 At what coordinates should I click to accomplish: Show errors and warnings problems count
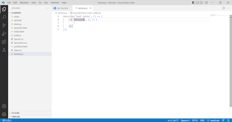[x=7, y=120]
